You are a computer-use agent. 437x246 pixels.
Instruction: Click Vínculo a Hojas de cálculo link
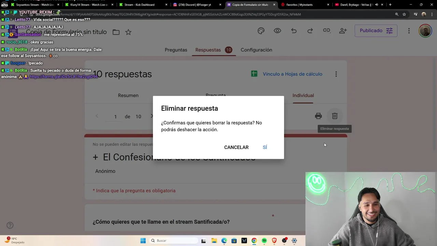click(293, 74)
